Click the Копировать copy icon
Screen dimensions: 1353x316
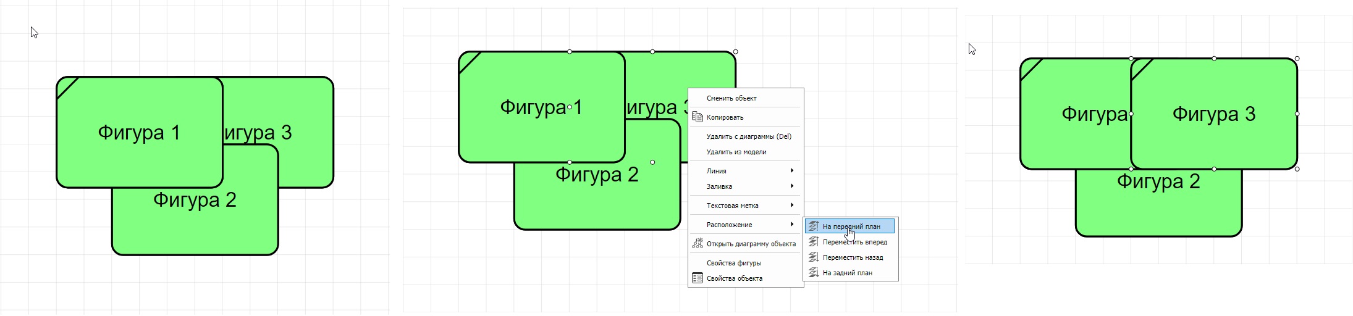pos(697,117)
